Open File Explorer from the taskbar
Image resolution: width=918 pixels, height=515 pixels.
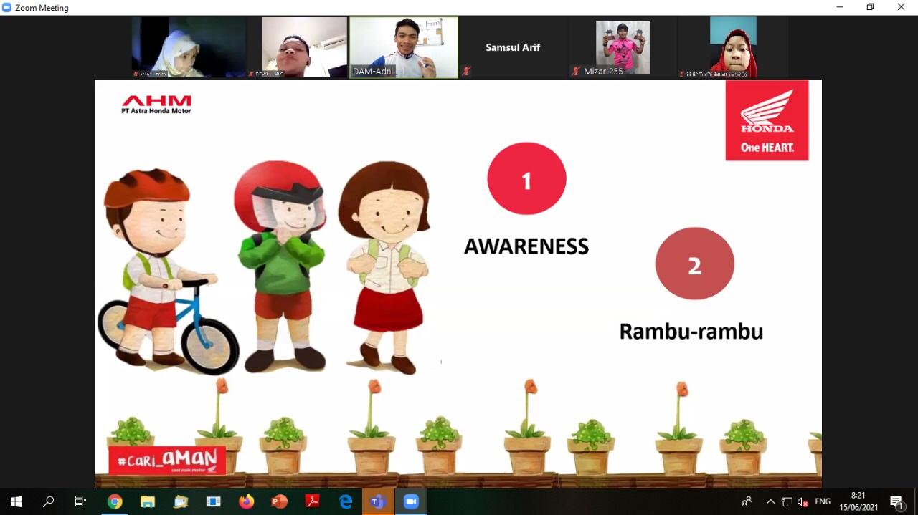click(148, 501)
